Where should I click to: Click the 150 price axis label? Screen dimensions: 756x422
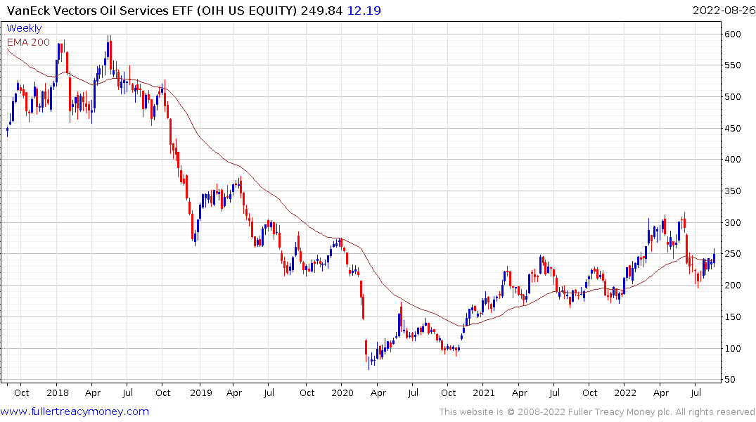[732, 317]
